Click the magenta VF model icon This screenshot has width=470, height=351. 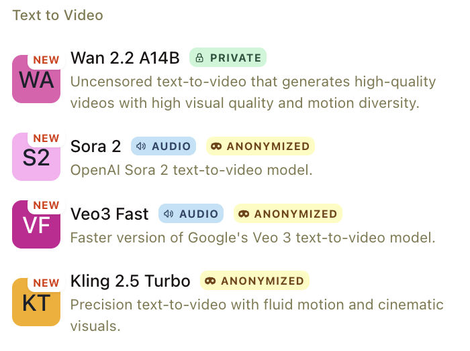point(36,224)
